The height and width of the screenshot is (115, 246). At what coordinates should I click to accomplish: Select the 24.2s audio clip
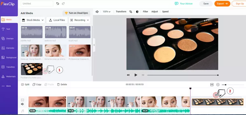click(104, 111)
